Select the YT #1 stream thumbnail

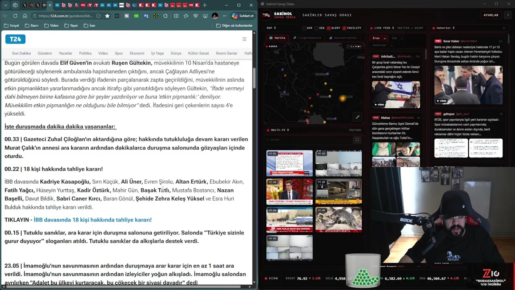pos(289,163)
